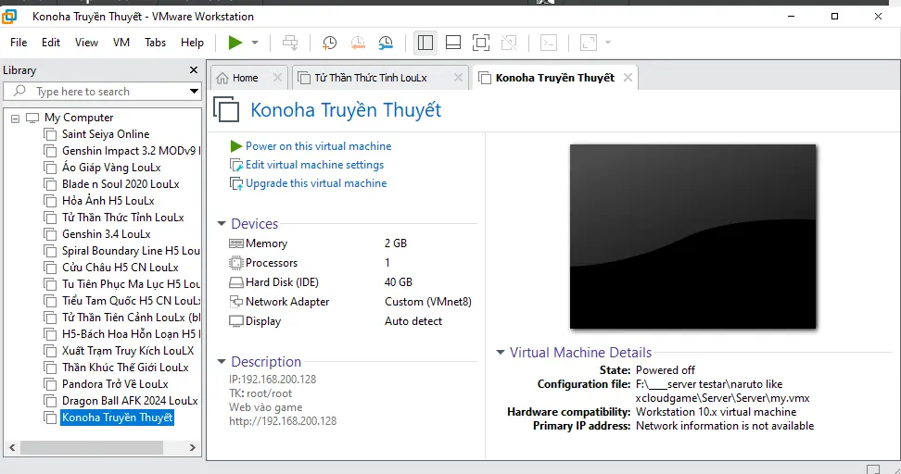
Task: Click the library horizontal scrollbar thumb
Action: (92, 447)
